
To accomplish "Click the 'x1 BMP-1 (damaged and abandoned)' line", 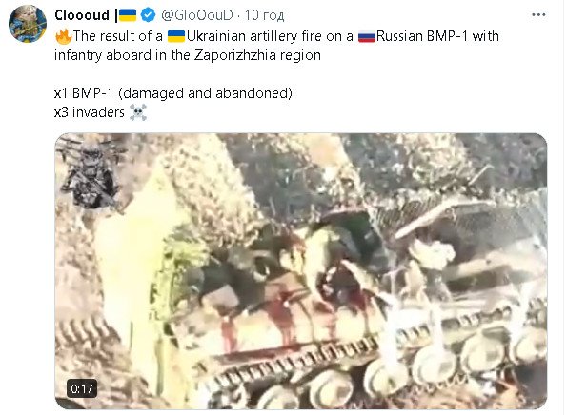I will click(173, 93).
